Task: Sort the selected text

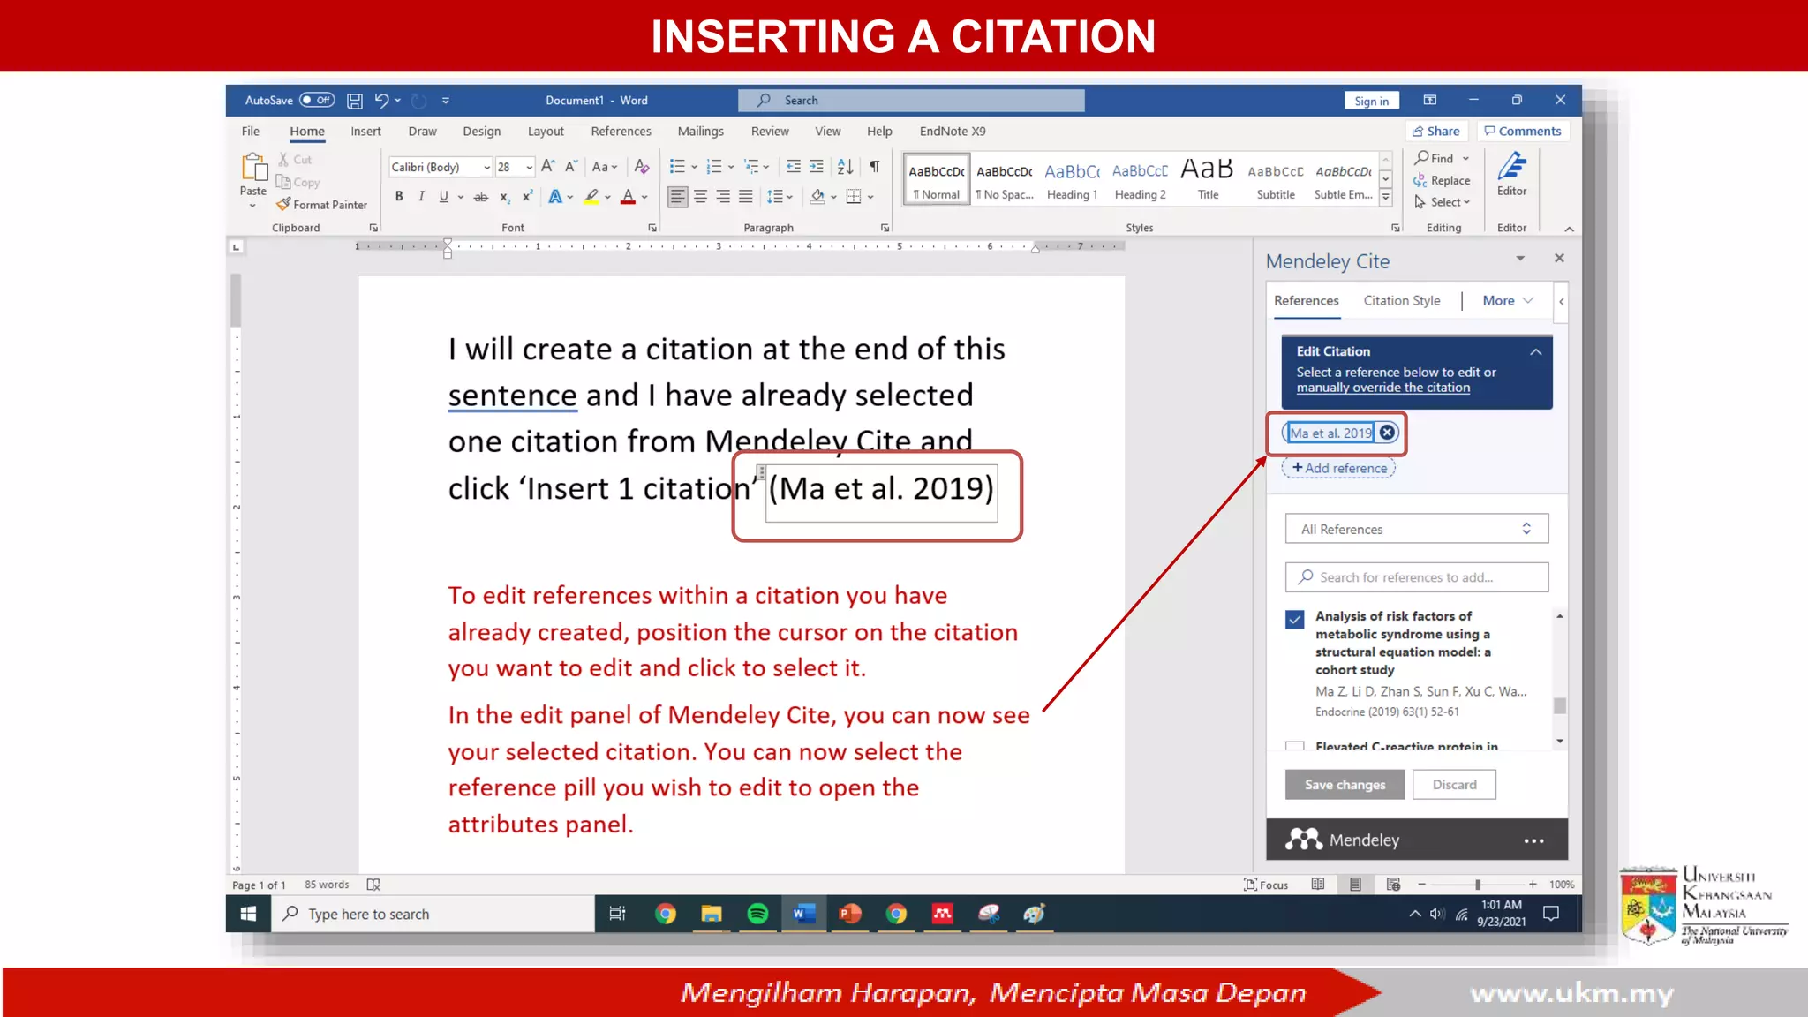Action: (x=845, y=166)
